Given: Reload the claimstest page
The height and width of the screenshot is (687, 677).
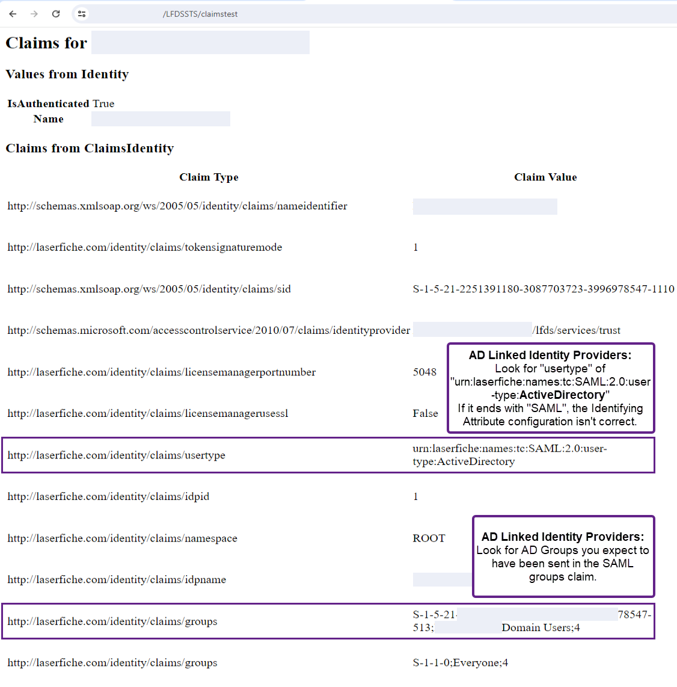Looking at the screenshot, I should tap(56, 14).
